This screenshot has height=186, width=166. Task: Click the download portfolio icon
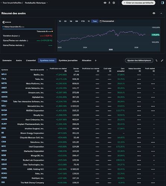click(x=109, y=3)
